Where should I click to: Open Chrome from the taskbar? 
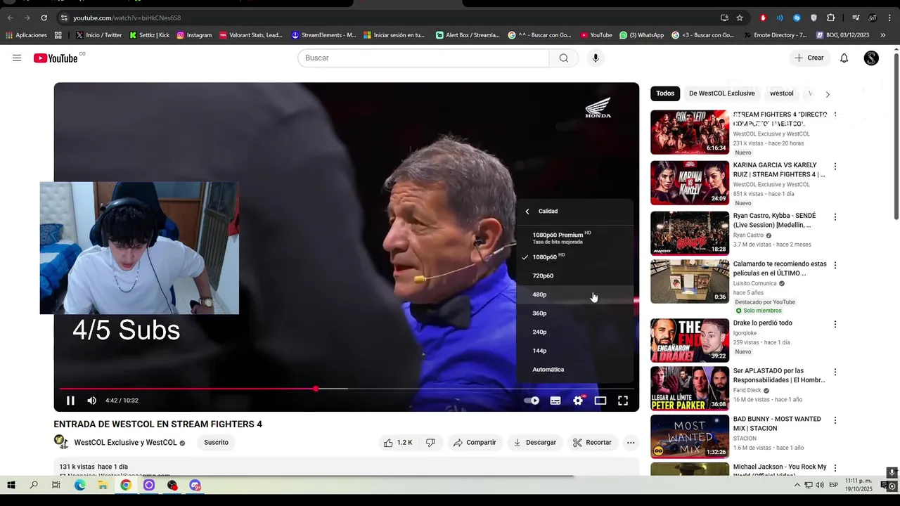pos(126,485)
